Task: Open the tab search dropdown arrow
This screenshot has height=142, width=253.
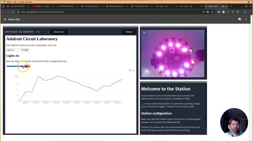Action: 3,6
